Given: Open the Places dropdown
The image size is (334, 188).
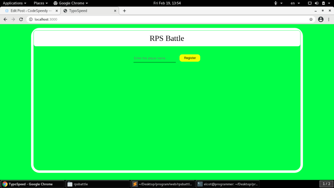Looking at the screenshot, I should [39, 3].
